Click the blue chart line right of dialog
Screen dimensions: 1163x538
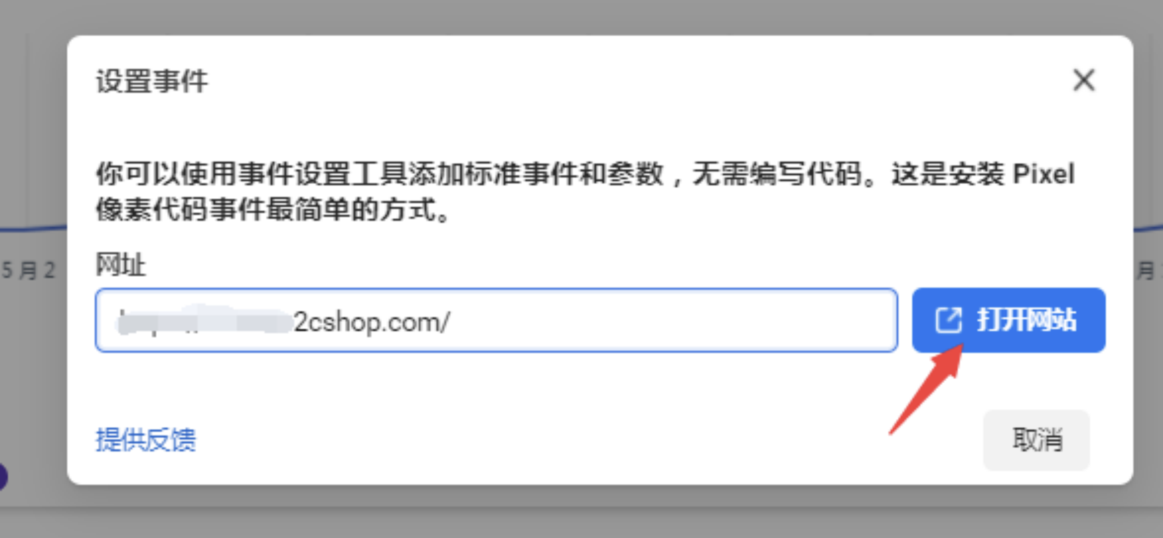(1148, 227)
